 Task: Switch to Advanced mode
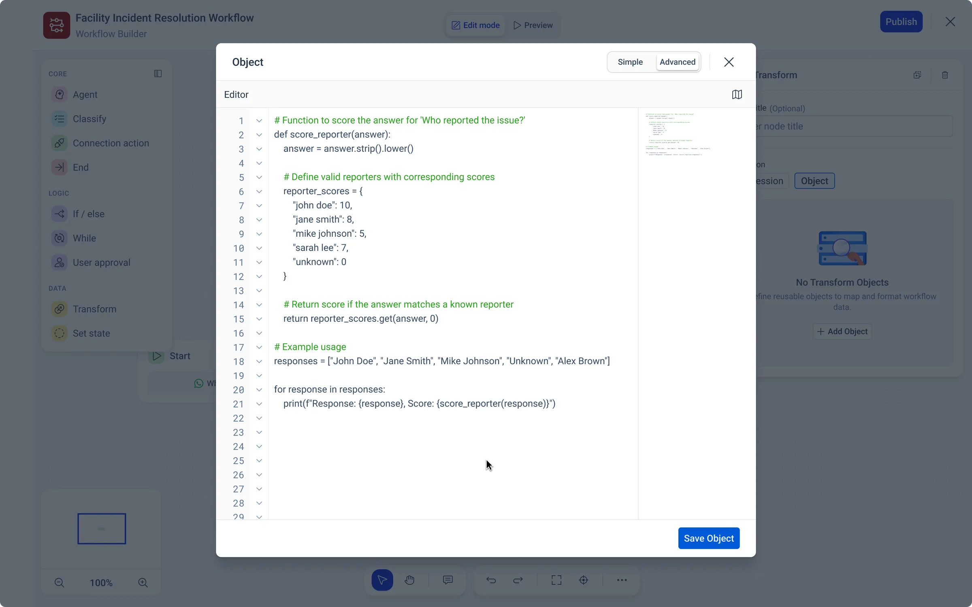coord(678,62)
